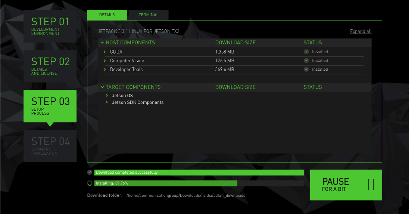Click the pause bars icon

click(371, 185)
